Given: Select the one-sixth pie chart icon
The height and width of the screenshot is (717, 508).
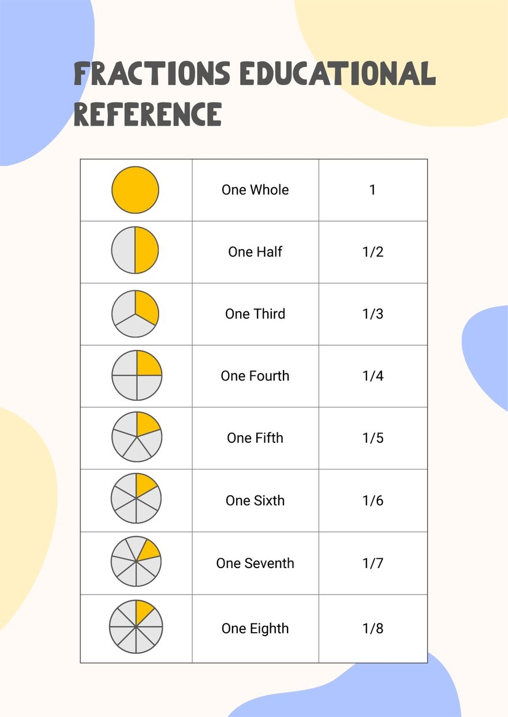Looking at the screenshot, I should click(136, 498).
